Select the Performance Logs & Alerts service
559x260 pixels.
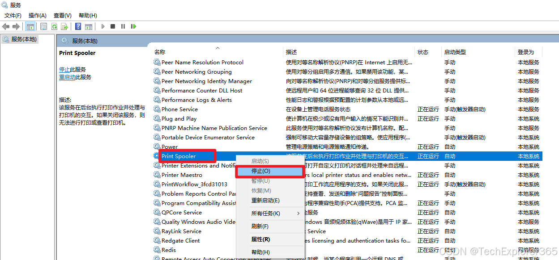196,100
